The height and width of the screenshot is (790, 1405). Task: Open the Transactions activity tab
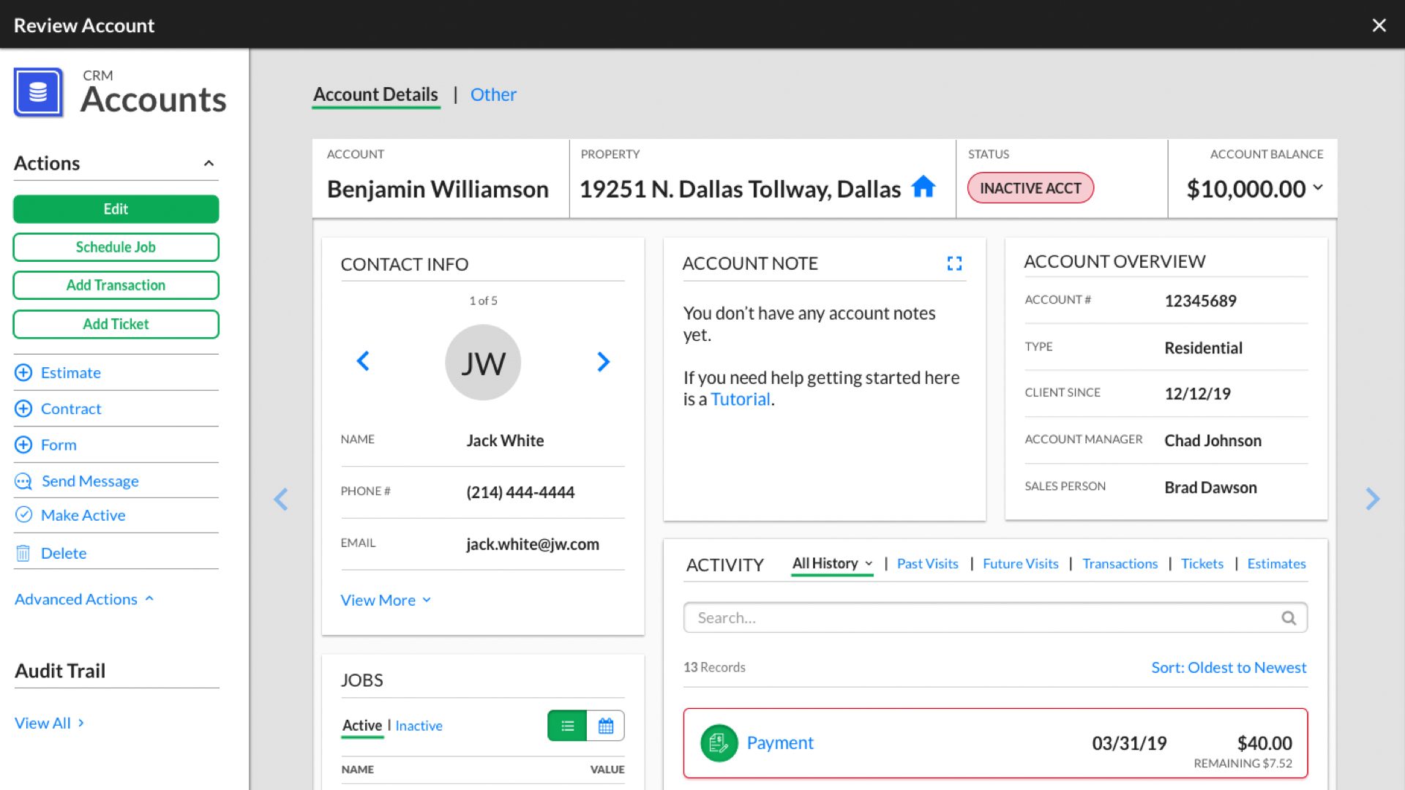pos(1120,563)
